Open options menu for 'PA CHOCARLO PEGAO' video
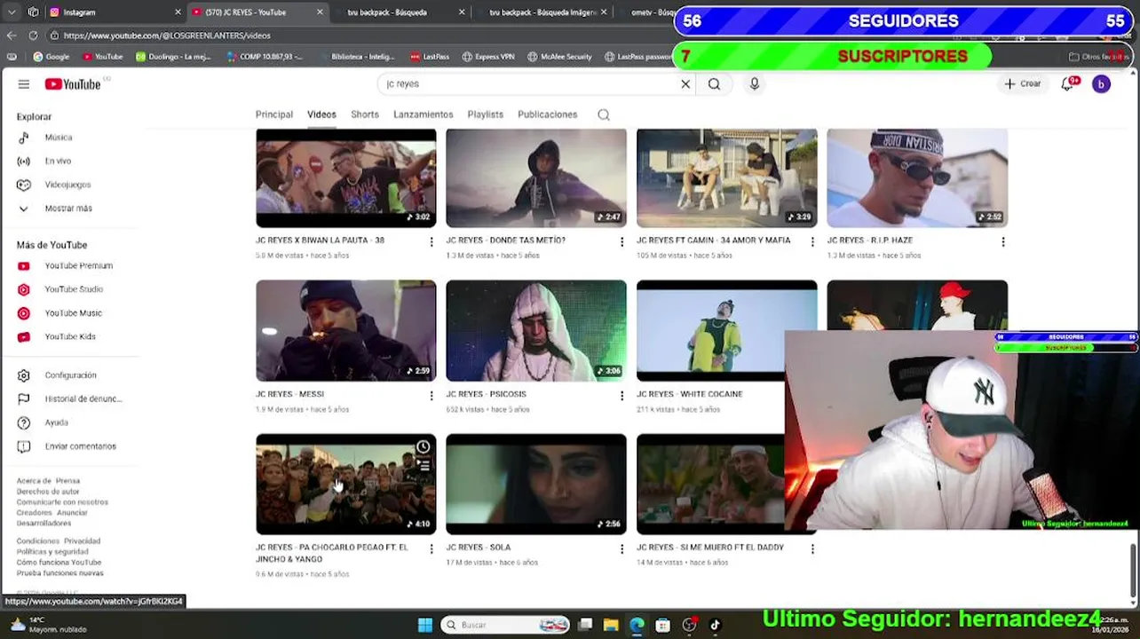The height and width of the screenshot is (639, 1140). tap(431, 548)
